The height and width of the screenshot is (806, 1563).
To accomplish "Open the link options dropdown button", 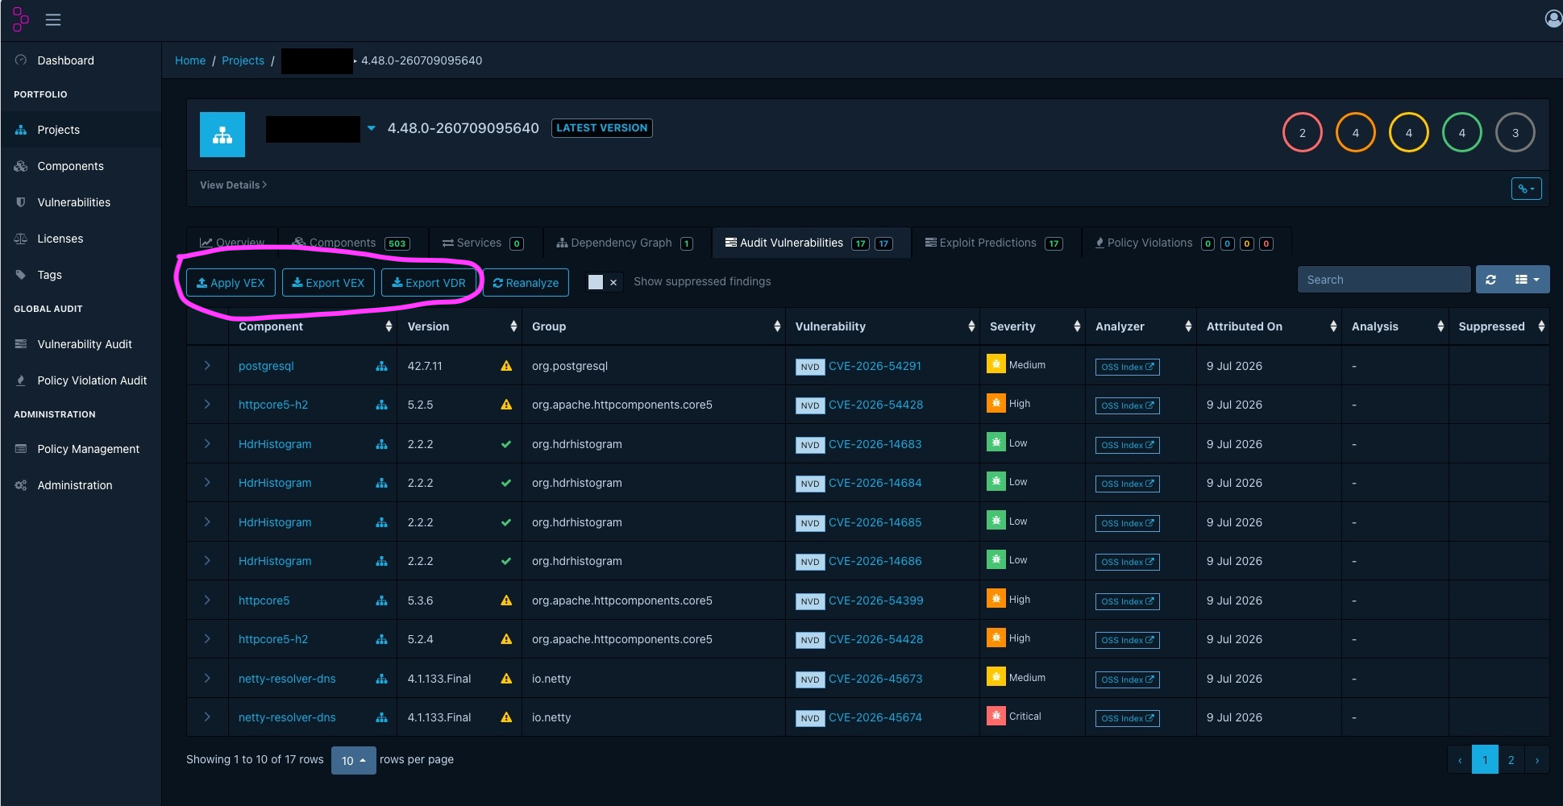I will 1526,189.
